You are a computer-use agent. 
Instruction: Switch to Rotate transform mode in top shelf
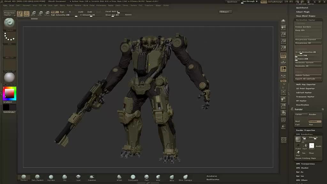tap(47, 13)
